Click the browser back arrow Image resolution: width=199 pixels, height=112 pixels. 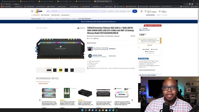[2, 4]
